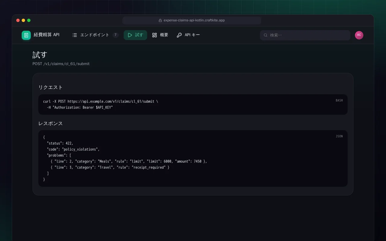This screenshot has width=386, height=241.
Task: Click the POST /v1/claims/cl_61/submit subtitle
Action: [x=61, y=64]
